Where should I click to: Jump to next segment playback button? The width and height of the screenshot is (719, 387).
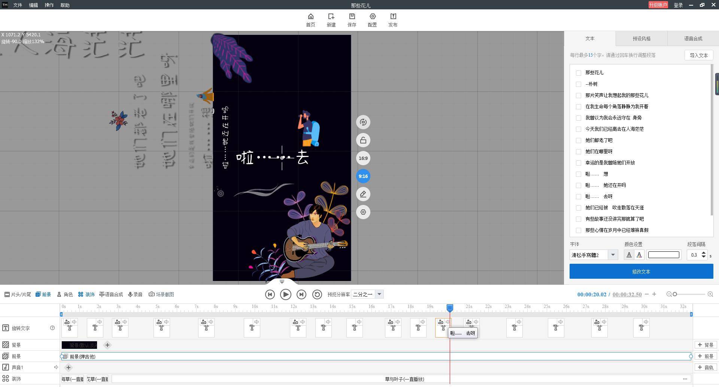click(x=301, y=294)
